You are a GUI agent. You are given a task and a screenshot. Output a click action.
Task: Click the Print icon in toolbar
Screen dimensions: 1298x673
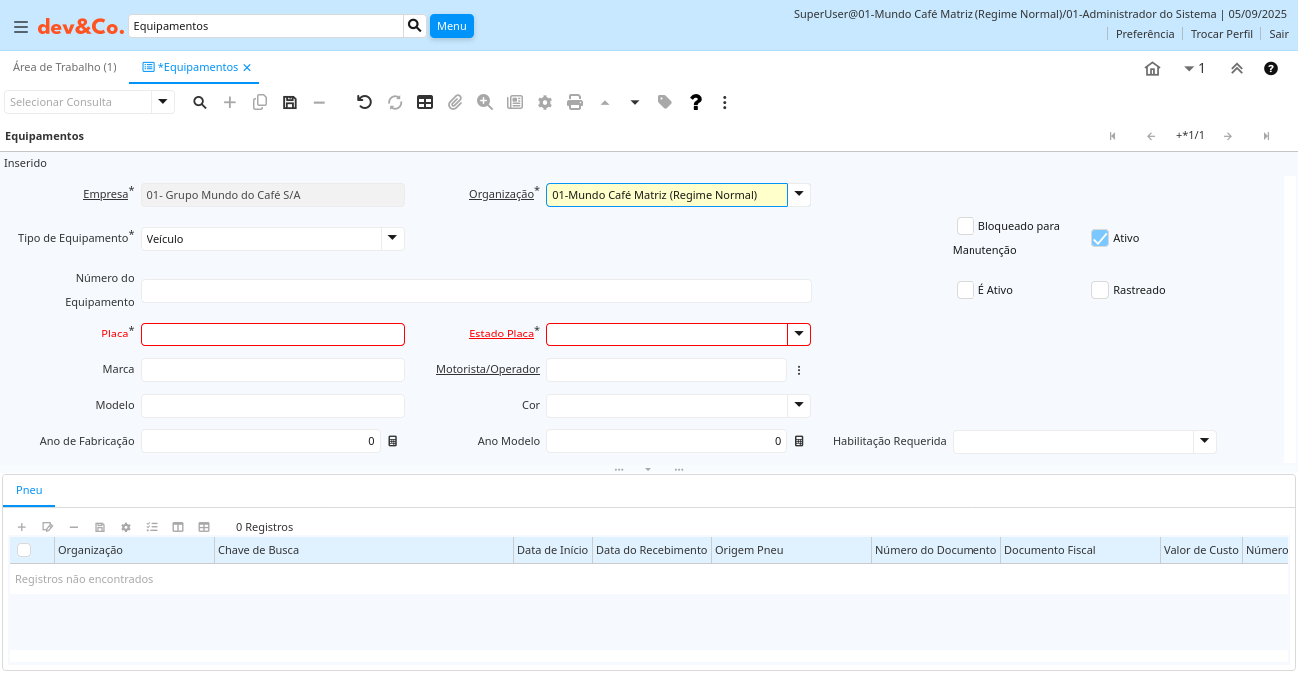(575, 102)
